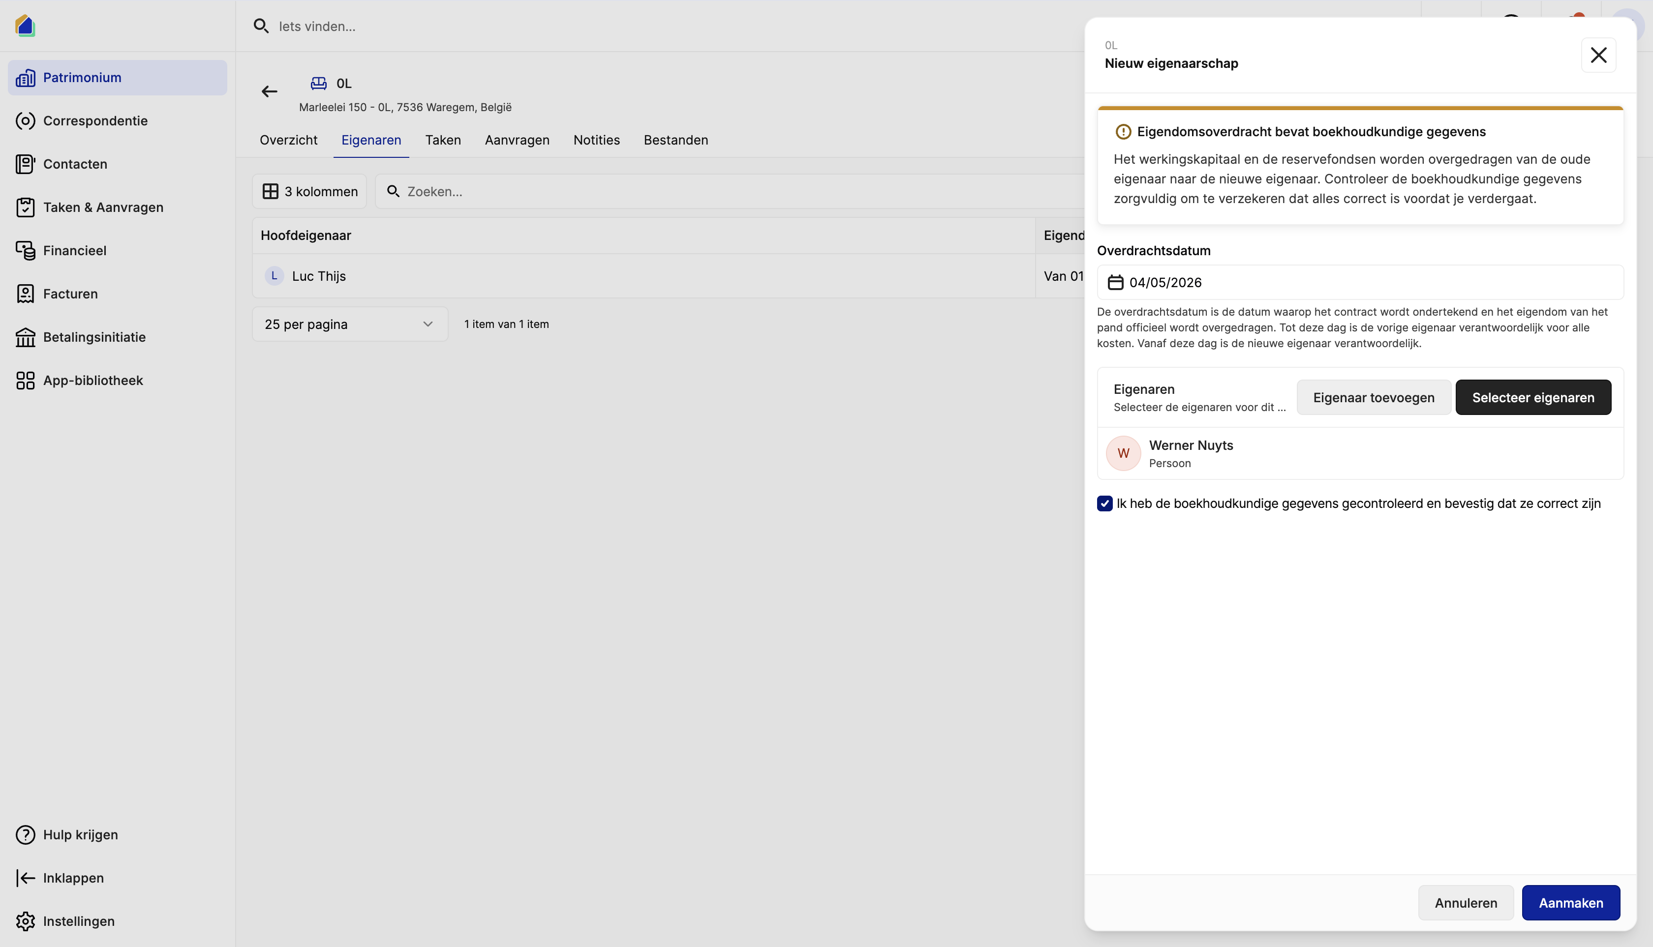Click the 3 kolommen grid icon
1653x947 pixels.
click(271, 191)
